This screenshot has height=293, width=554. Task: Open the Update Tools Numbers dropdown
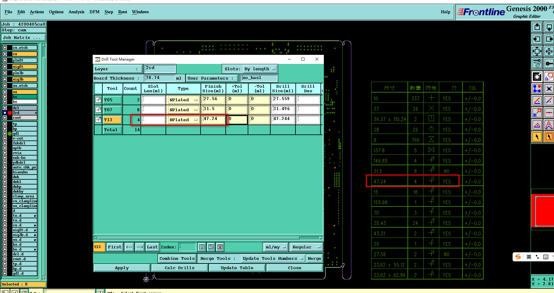pyautogui.click(x=273, y=259)
